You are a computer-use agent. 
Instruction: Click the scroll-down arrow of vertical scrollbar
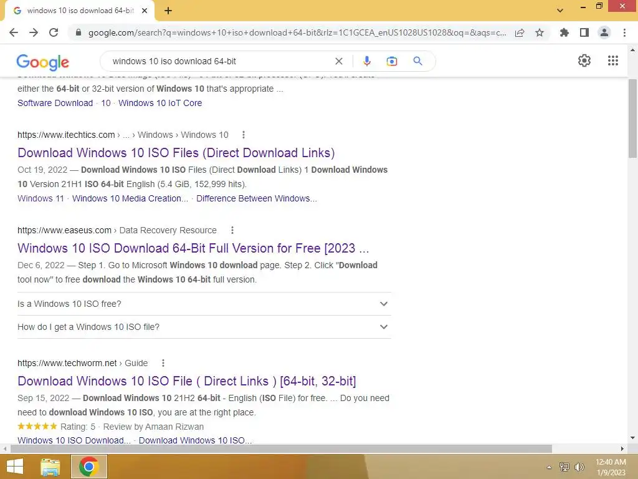pos(632,438)
